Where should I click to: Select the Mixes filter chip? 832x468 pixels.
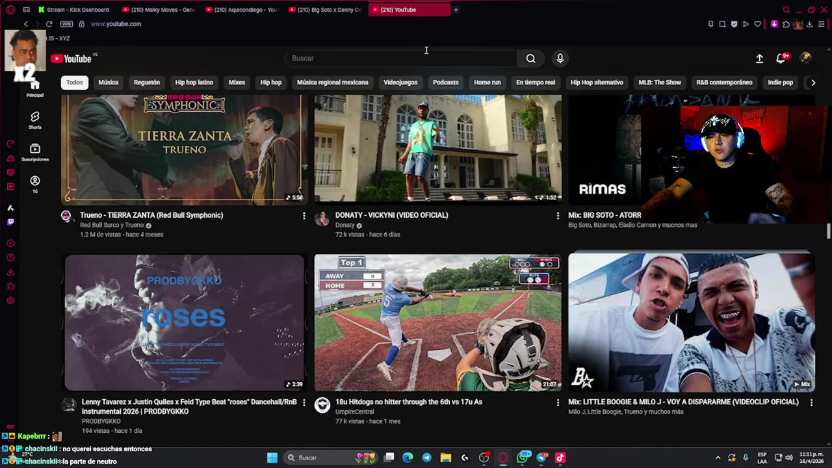point(237,83)
